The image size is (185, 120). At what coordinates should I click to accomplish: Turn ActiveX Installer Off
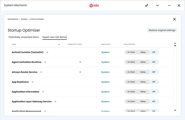[x=154, y=52]
